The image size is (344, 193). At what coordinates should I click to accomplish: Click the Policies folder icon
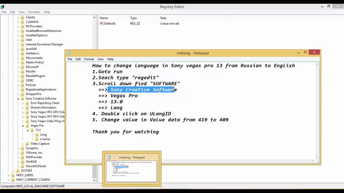pos(23,85)
